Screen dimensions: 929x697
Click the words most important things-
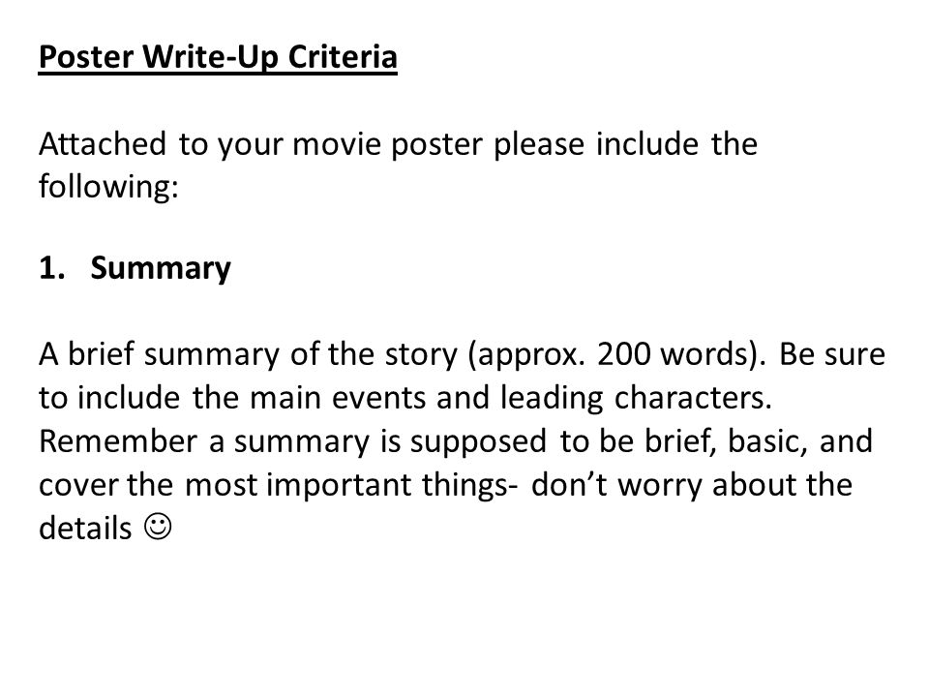pyautogui.click(x=350, y=486)
